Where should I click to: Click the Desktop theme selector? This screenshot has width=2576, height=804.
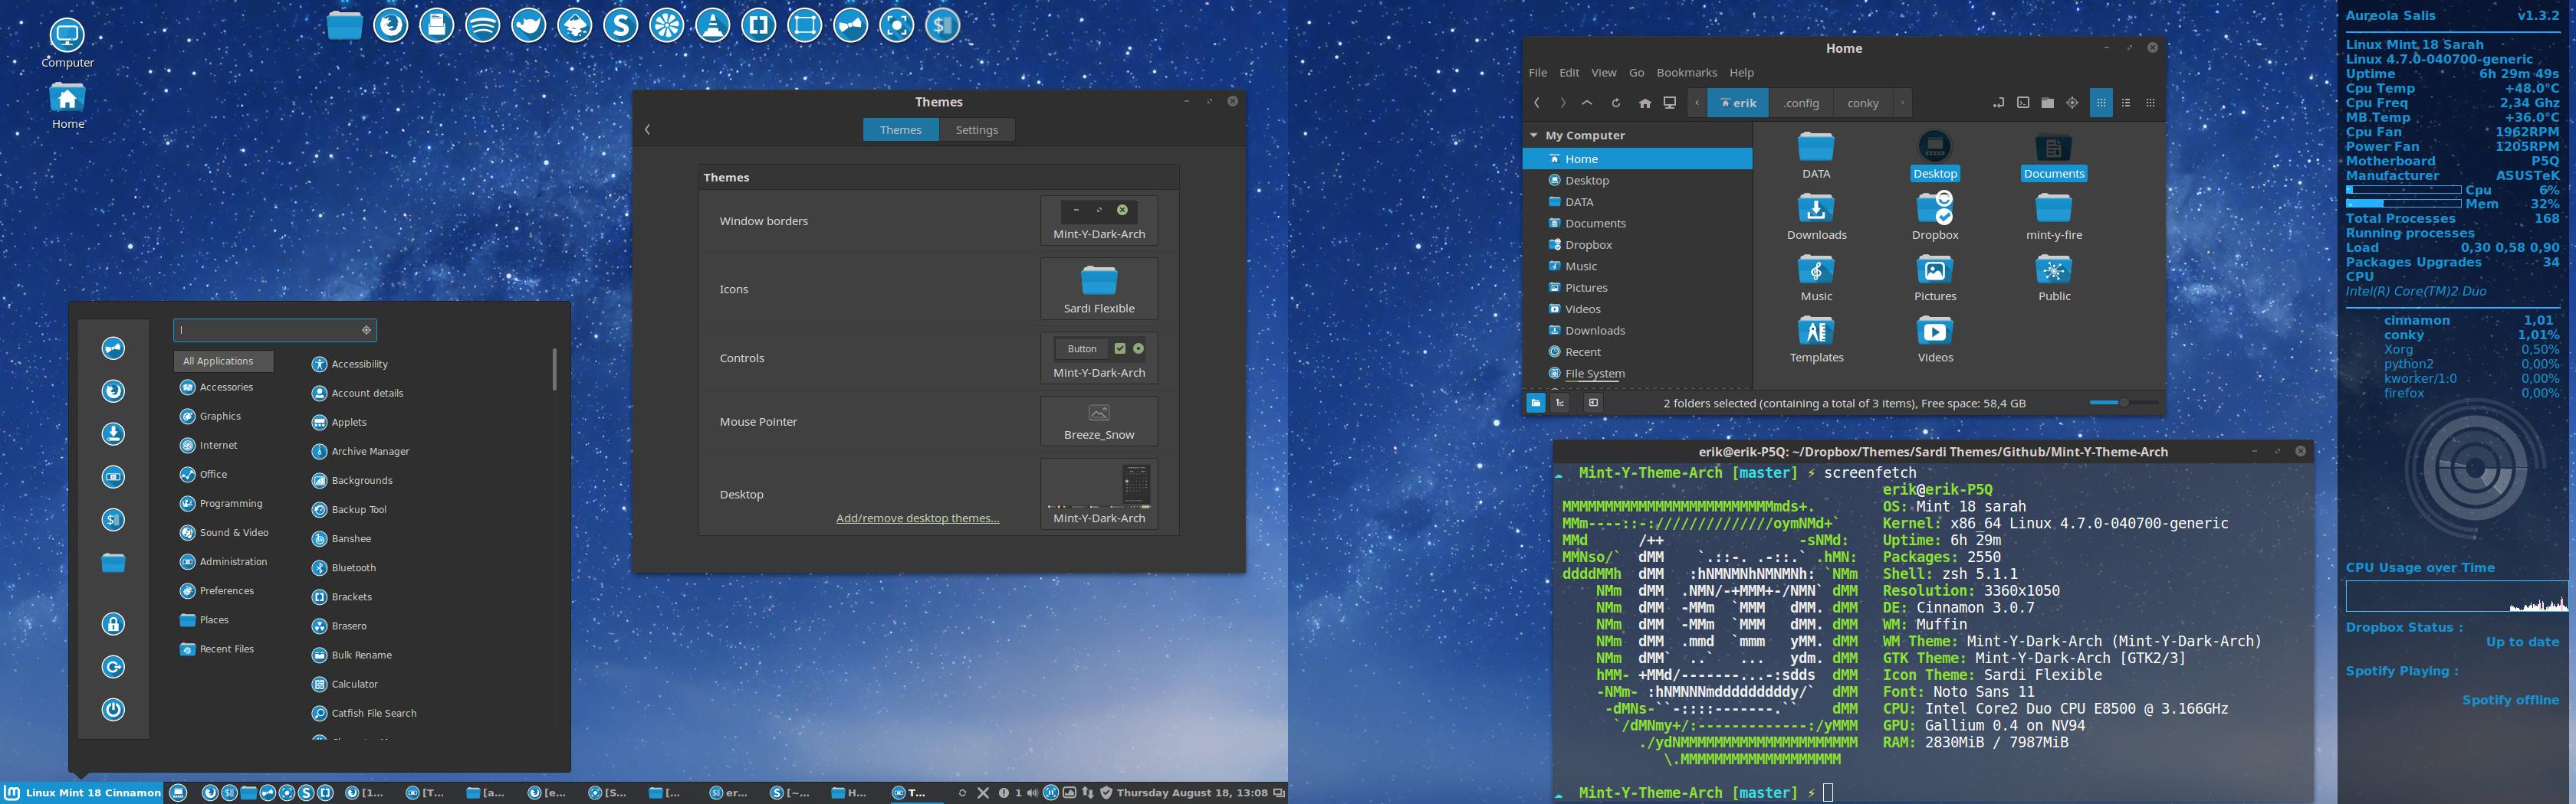[x=1098, y=493]
